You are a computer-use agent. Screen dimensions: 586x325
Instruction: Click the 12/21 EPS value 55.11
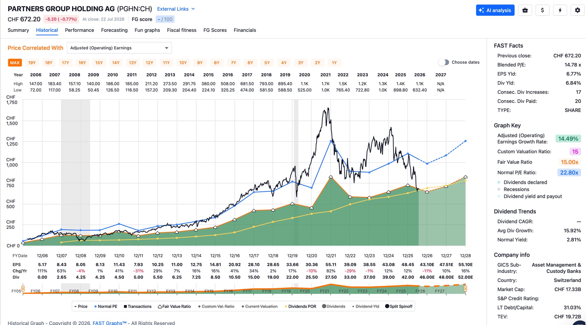pos(331,265)
